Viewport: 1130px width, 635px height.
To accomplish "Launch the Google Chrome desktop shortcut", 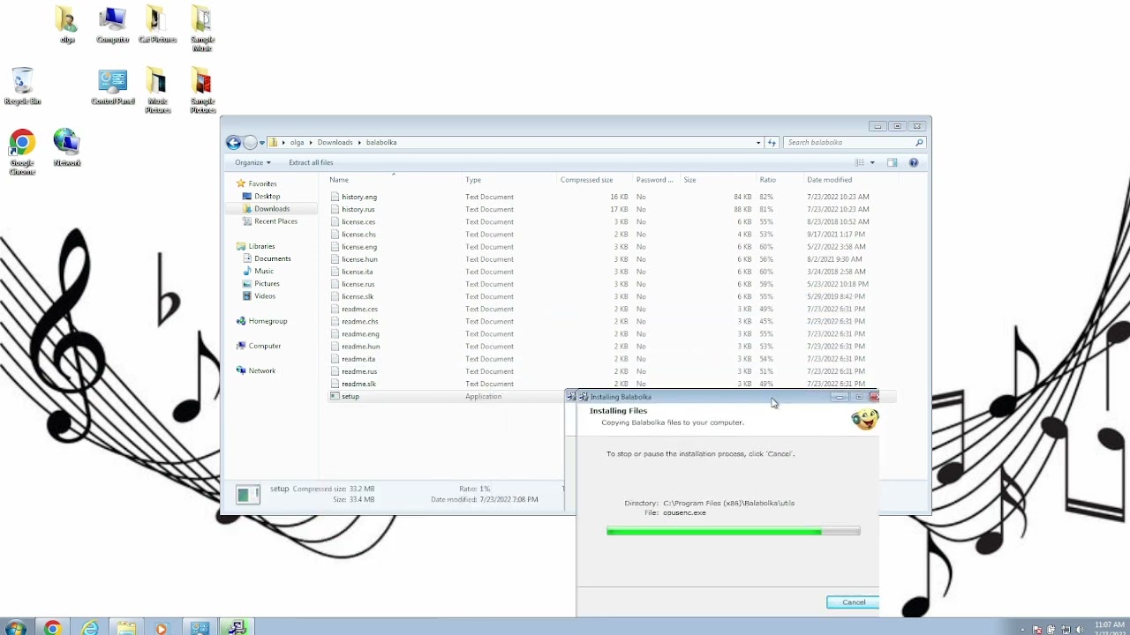I will pos(22,152).
